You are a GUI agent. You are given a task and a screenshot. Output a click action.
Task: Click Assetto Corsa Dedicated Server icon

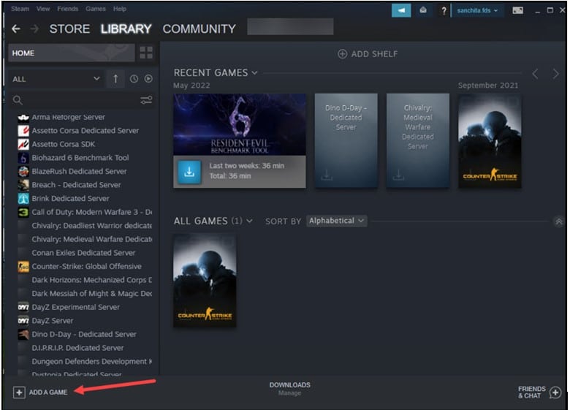23,131
